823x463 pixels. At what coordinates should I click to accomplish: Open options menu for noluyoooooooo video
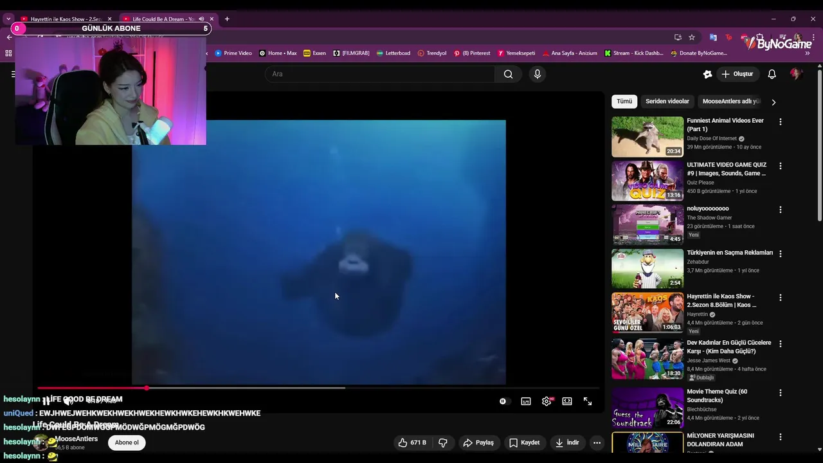tap(781, 210)
